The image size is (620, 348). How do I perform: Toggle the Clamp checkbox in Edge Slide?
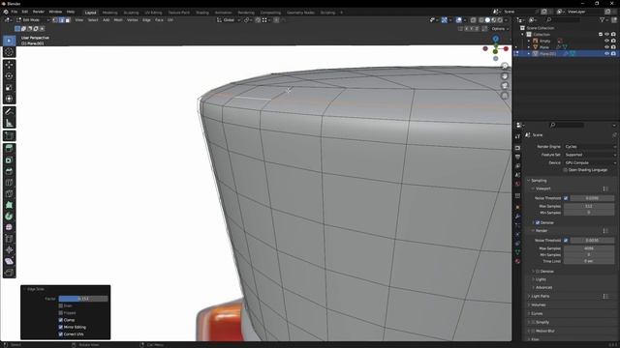click(x=60, y=320)
